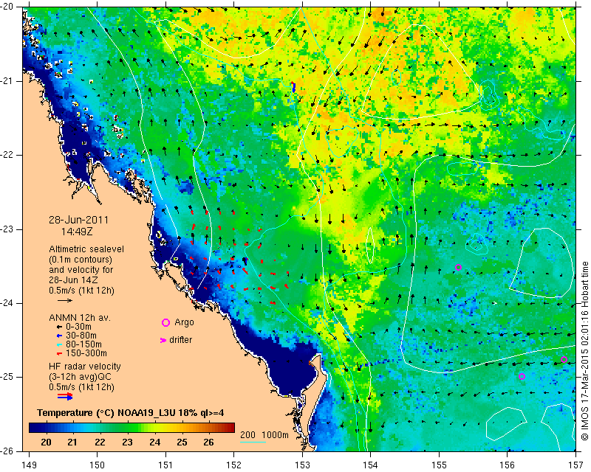Click the 'Altimetric sealevel' legend text

[86, 249]
